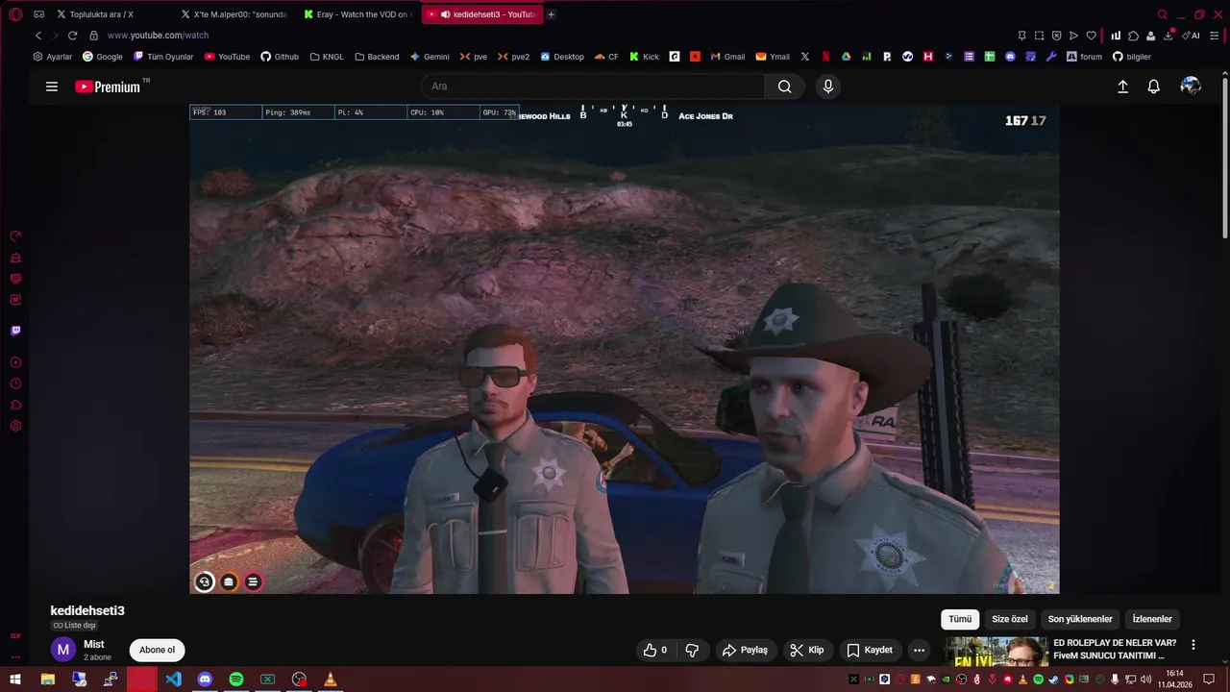Click the pink overlay menu icon in video
This screenshot has height=692, width=1230.
click(253, 581)
